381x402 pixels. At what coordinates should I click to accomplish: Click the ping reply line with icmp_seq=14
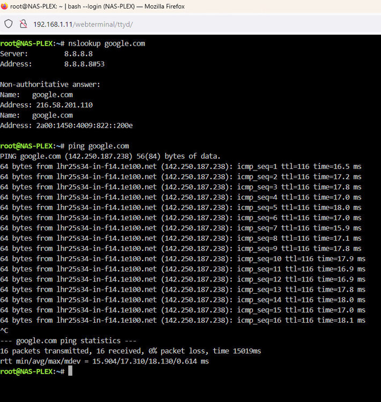(x=183, y=300)
